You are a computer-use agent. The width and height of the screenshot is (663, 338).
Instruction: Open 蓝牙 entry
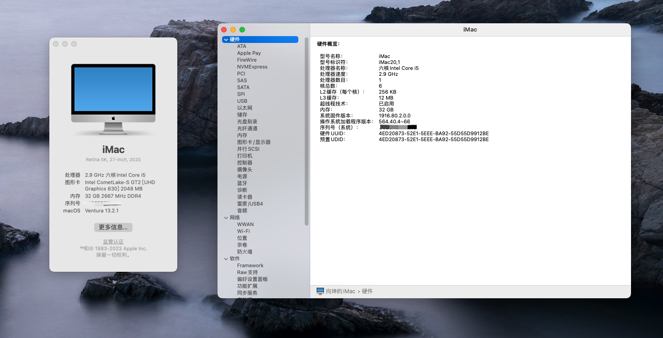pyautogui.click(x=242, y=183)
